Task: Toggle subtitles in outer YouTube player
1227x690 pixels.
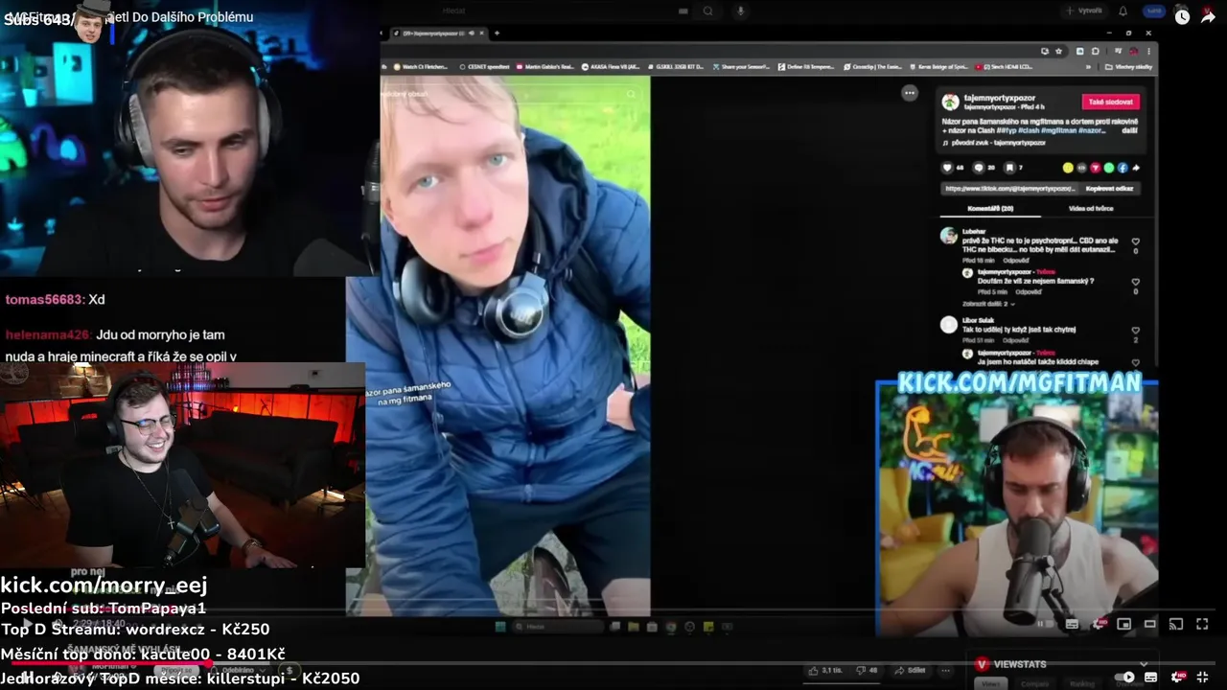Action: point(1150,678)
